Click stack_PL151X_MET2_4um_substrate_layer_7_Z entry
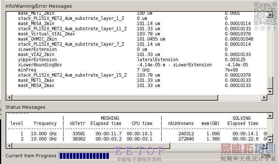The height and width of the screenshot is (164, 279). point(71,44)
